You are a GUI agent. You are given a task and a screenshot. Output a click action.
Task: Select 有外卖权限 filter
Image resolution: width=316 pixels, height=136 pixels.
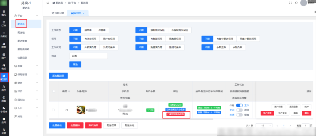(x=90, y=39)
